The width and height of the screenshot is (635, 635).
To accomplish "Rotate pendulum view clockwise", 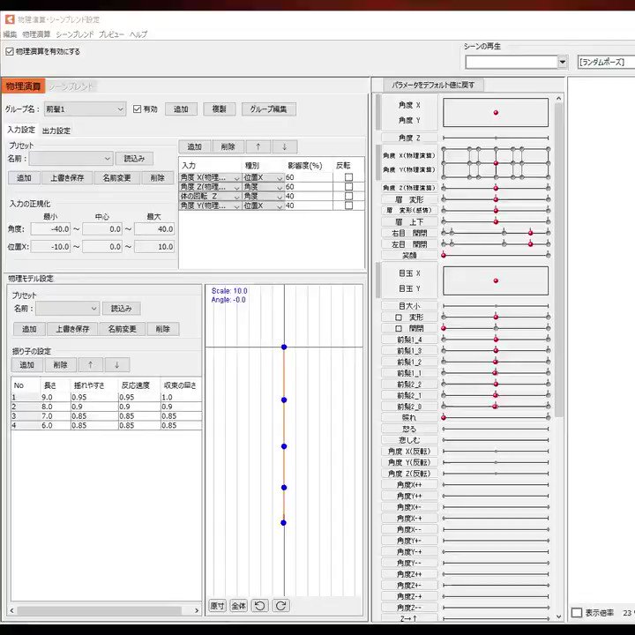I will point(281,606).
